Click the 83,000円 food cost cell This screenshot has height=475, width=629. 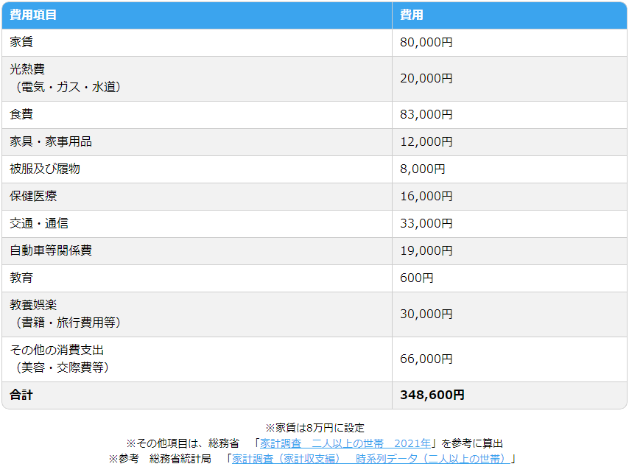(426, 115)
